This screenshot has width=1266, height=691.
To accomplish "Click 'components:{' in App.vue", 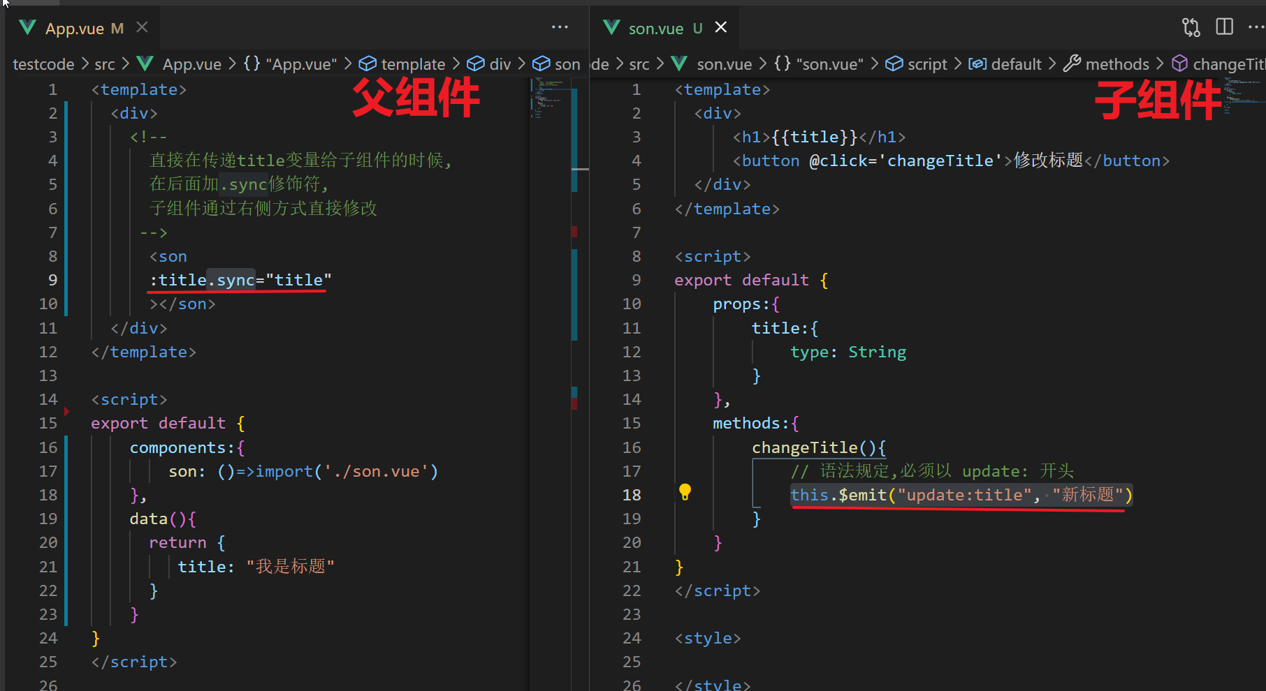I will tap(187, 447).
